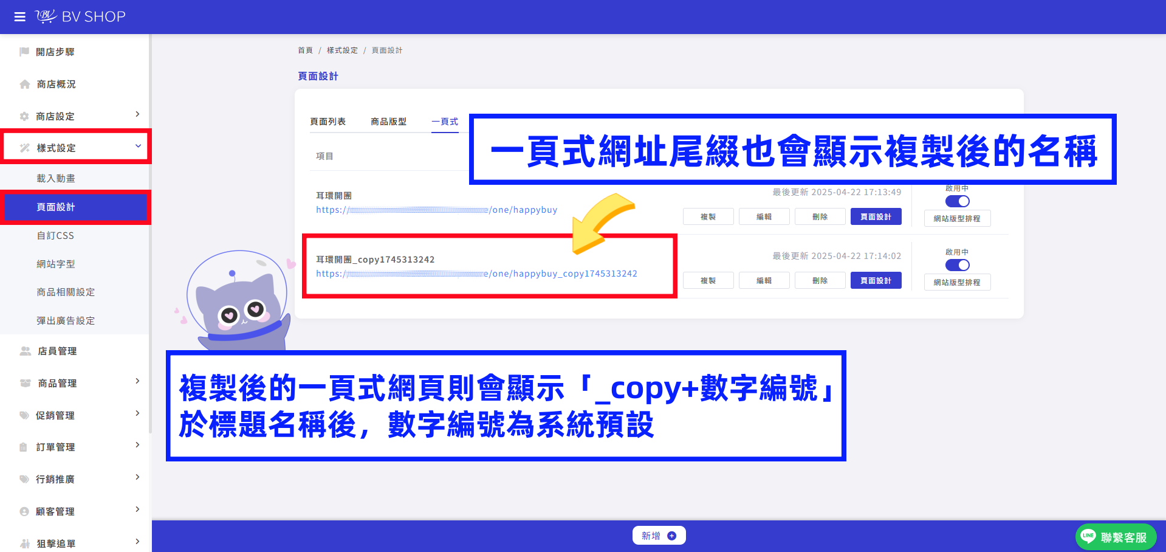Screen dimensions: 1166x552
Task: Select the 一頁式 tab
Action: (x=445, y=122)
